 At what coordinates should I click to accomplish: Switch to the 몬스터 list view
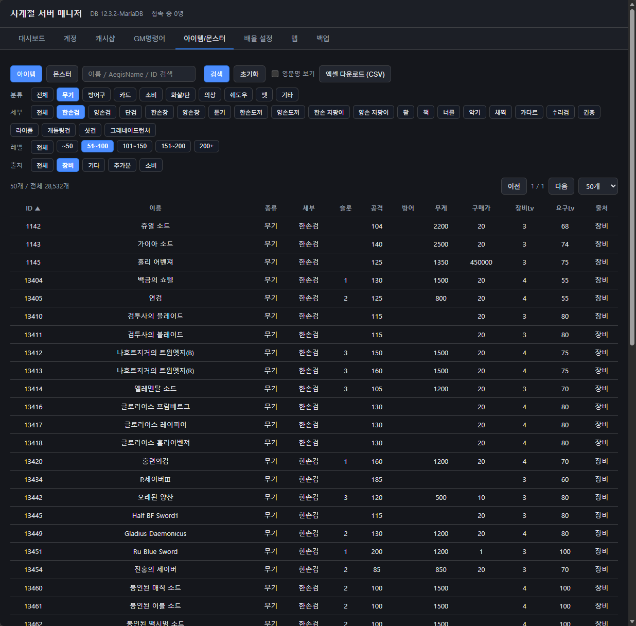point(62,74)
